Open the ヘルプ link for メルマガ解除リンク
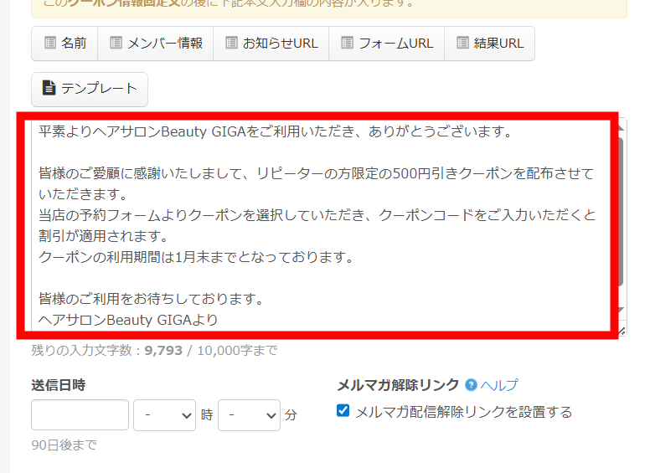650x473 pixels. (499, 385)
